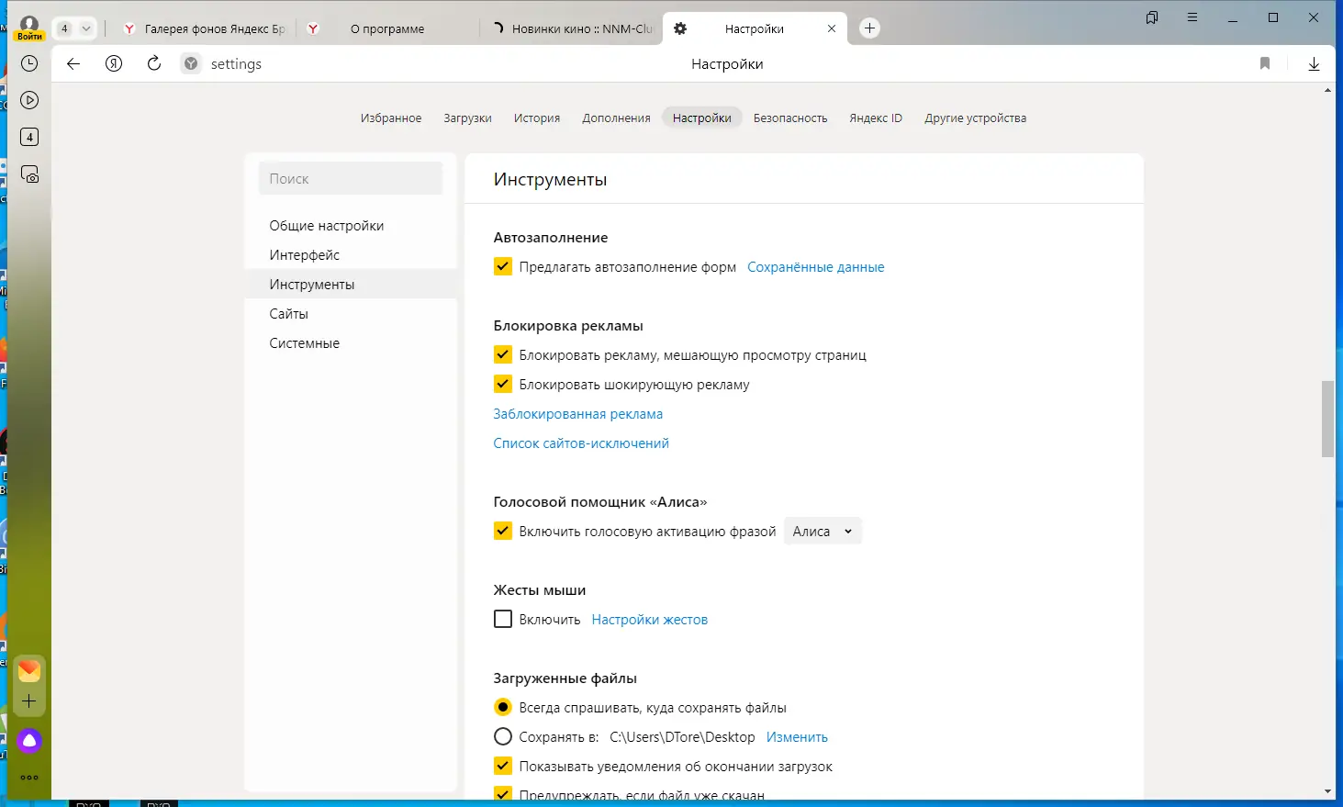This screenshot has width=1343, height=807.
Task: Uncheck Предлагать автозаполнение форм checkbox
Action: (503, 267)
